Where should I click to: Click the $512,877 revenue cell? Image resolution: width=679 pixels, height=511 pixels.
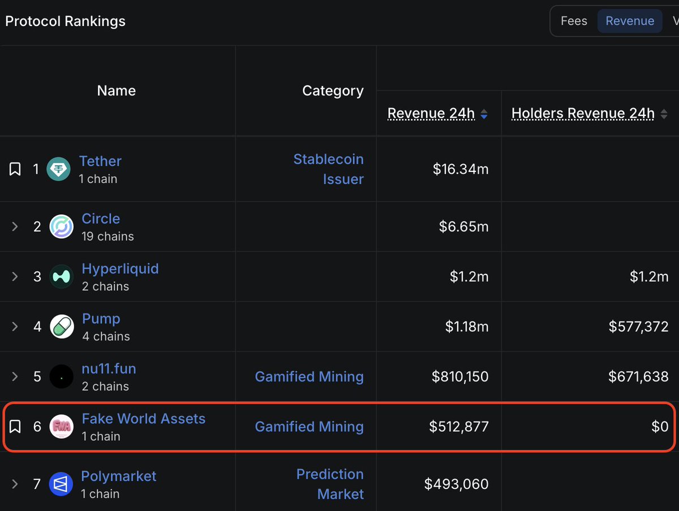(x=459, y=427)
